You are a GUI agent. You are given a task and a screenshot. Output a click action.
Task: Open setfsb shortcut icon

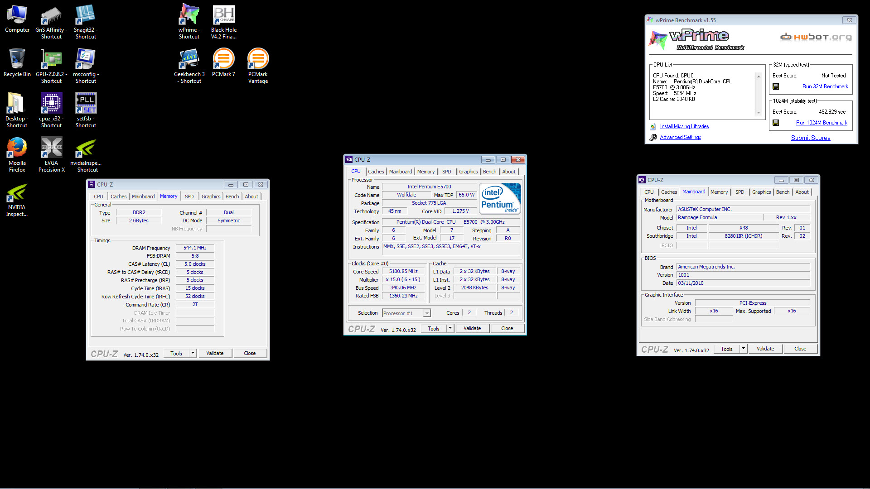pyautogui.click(x=86, y=110)
